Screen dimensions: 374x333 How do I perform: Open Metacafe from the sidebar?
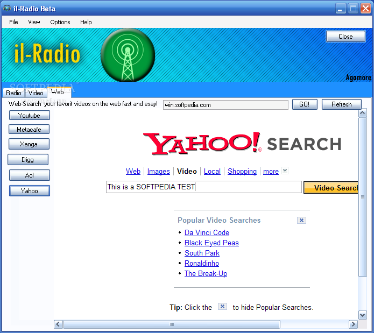tap(29, 130)
